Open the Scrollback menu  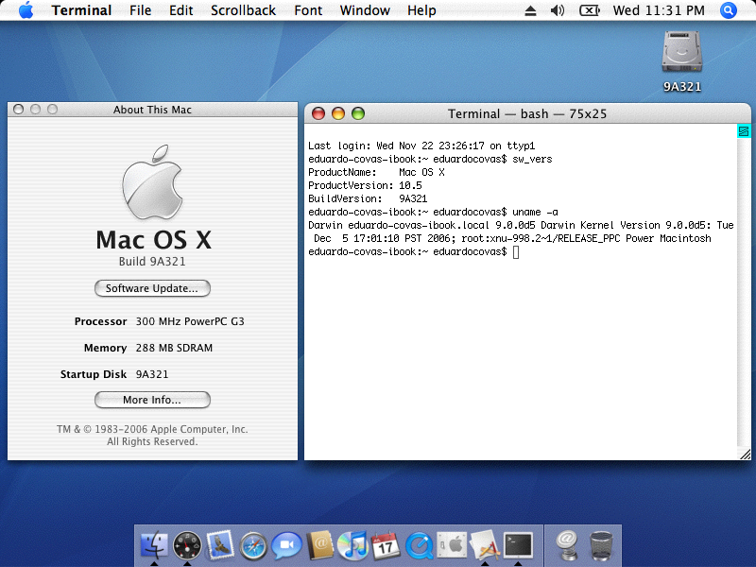point(243,10)
